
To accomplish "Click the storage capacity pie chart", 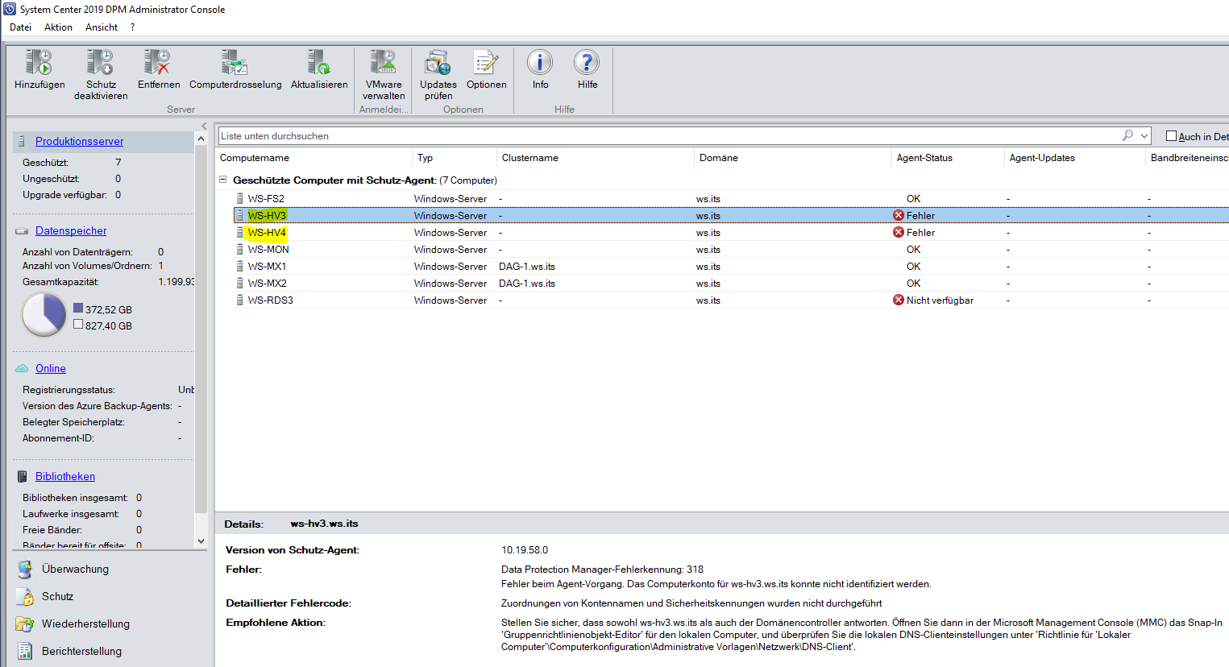I will coord(44,314).
